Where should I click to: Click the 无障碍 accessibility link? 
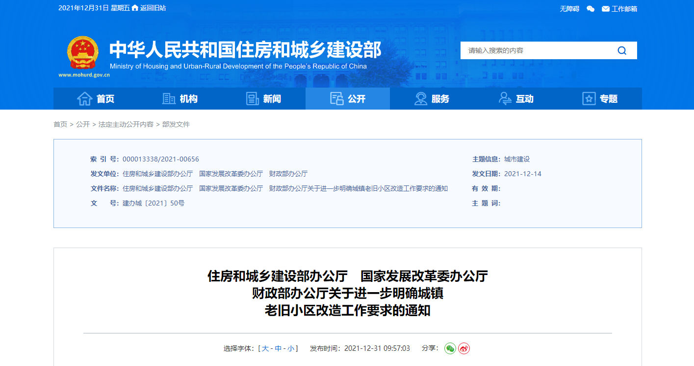[569, 9]
